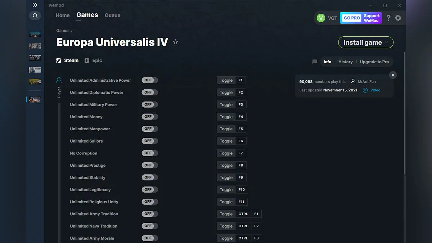Open the chat bubble next to Info
This screenshot has height=243, width=432.
tap(314, 62)
